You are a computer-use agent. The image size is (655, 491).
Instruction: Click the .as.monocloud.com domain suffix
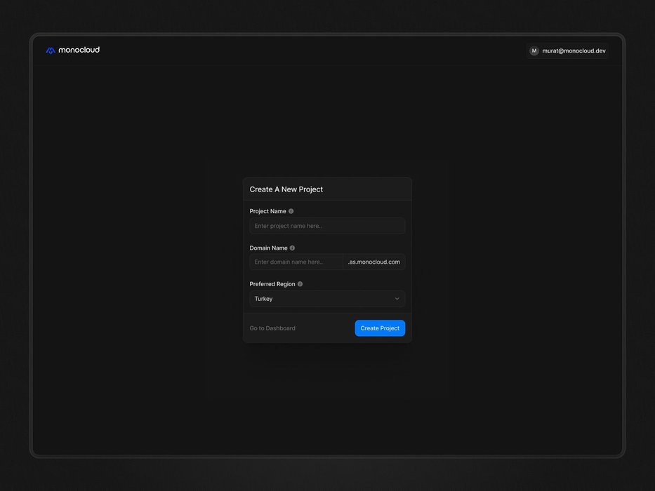coord(374,262)
